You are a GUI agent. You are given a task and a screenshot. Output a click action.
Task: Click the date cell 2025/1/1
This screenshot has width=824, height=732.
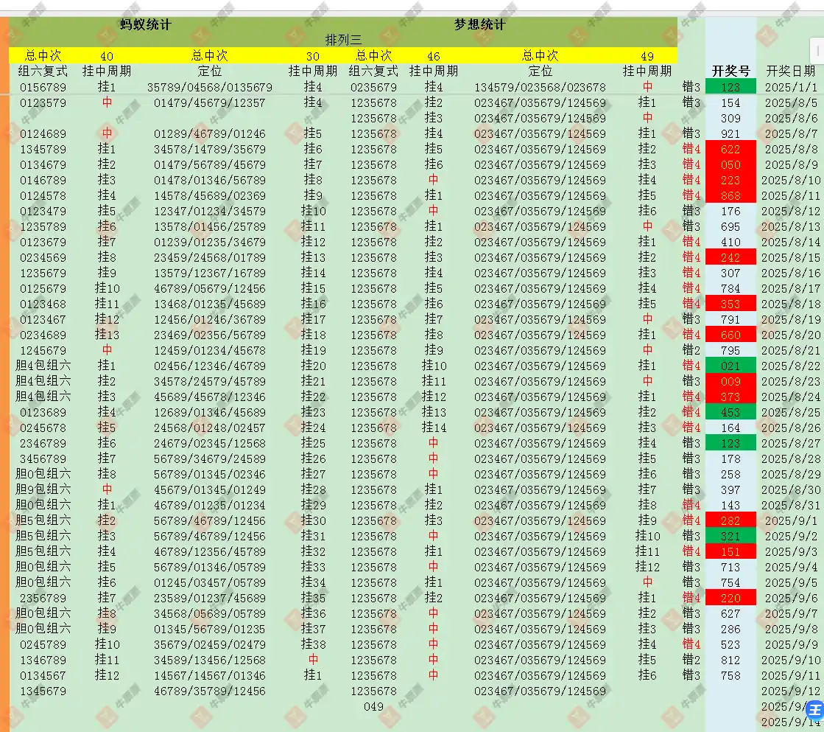(792, 87)
